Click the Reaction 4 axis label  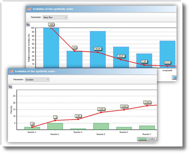tap(78, 132)
